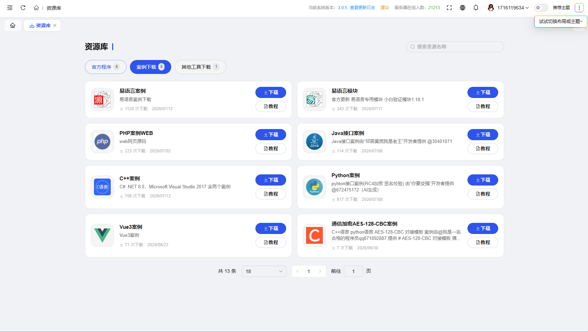The width and height of the screenshot is (588, 332).
Task: Open tutorial for 易语言模块
Action: tap(483, 106)
